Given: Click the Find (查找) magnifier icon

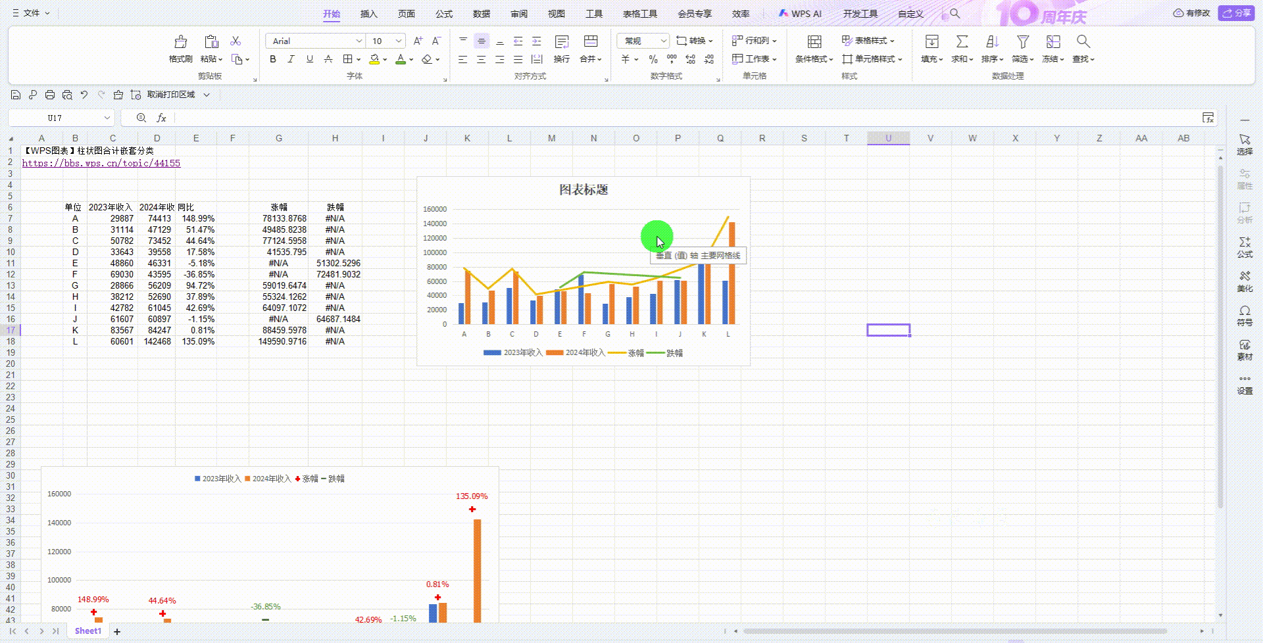Looking at the screenshot, I should pyautogui.click(x=1083, y=42).
